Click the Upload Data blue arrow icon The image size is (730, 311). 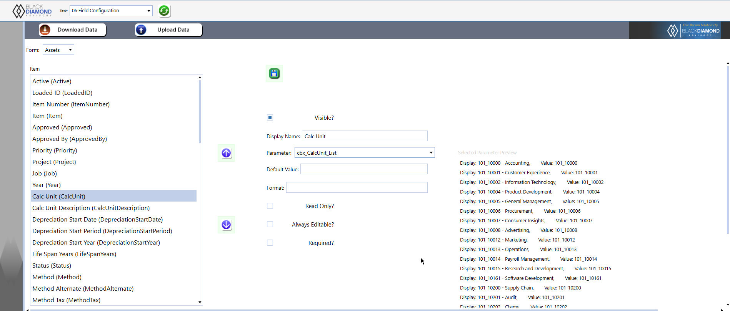[x=141, y=30]
